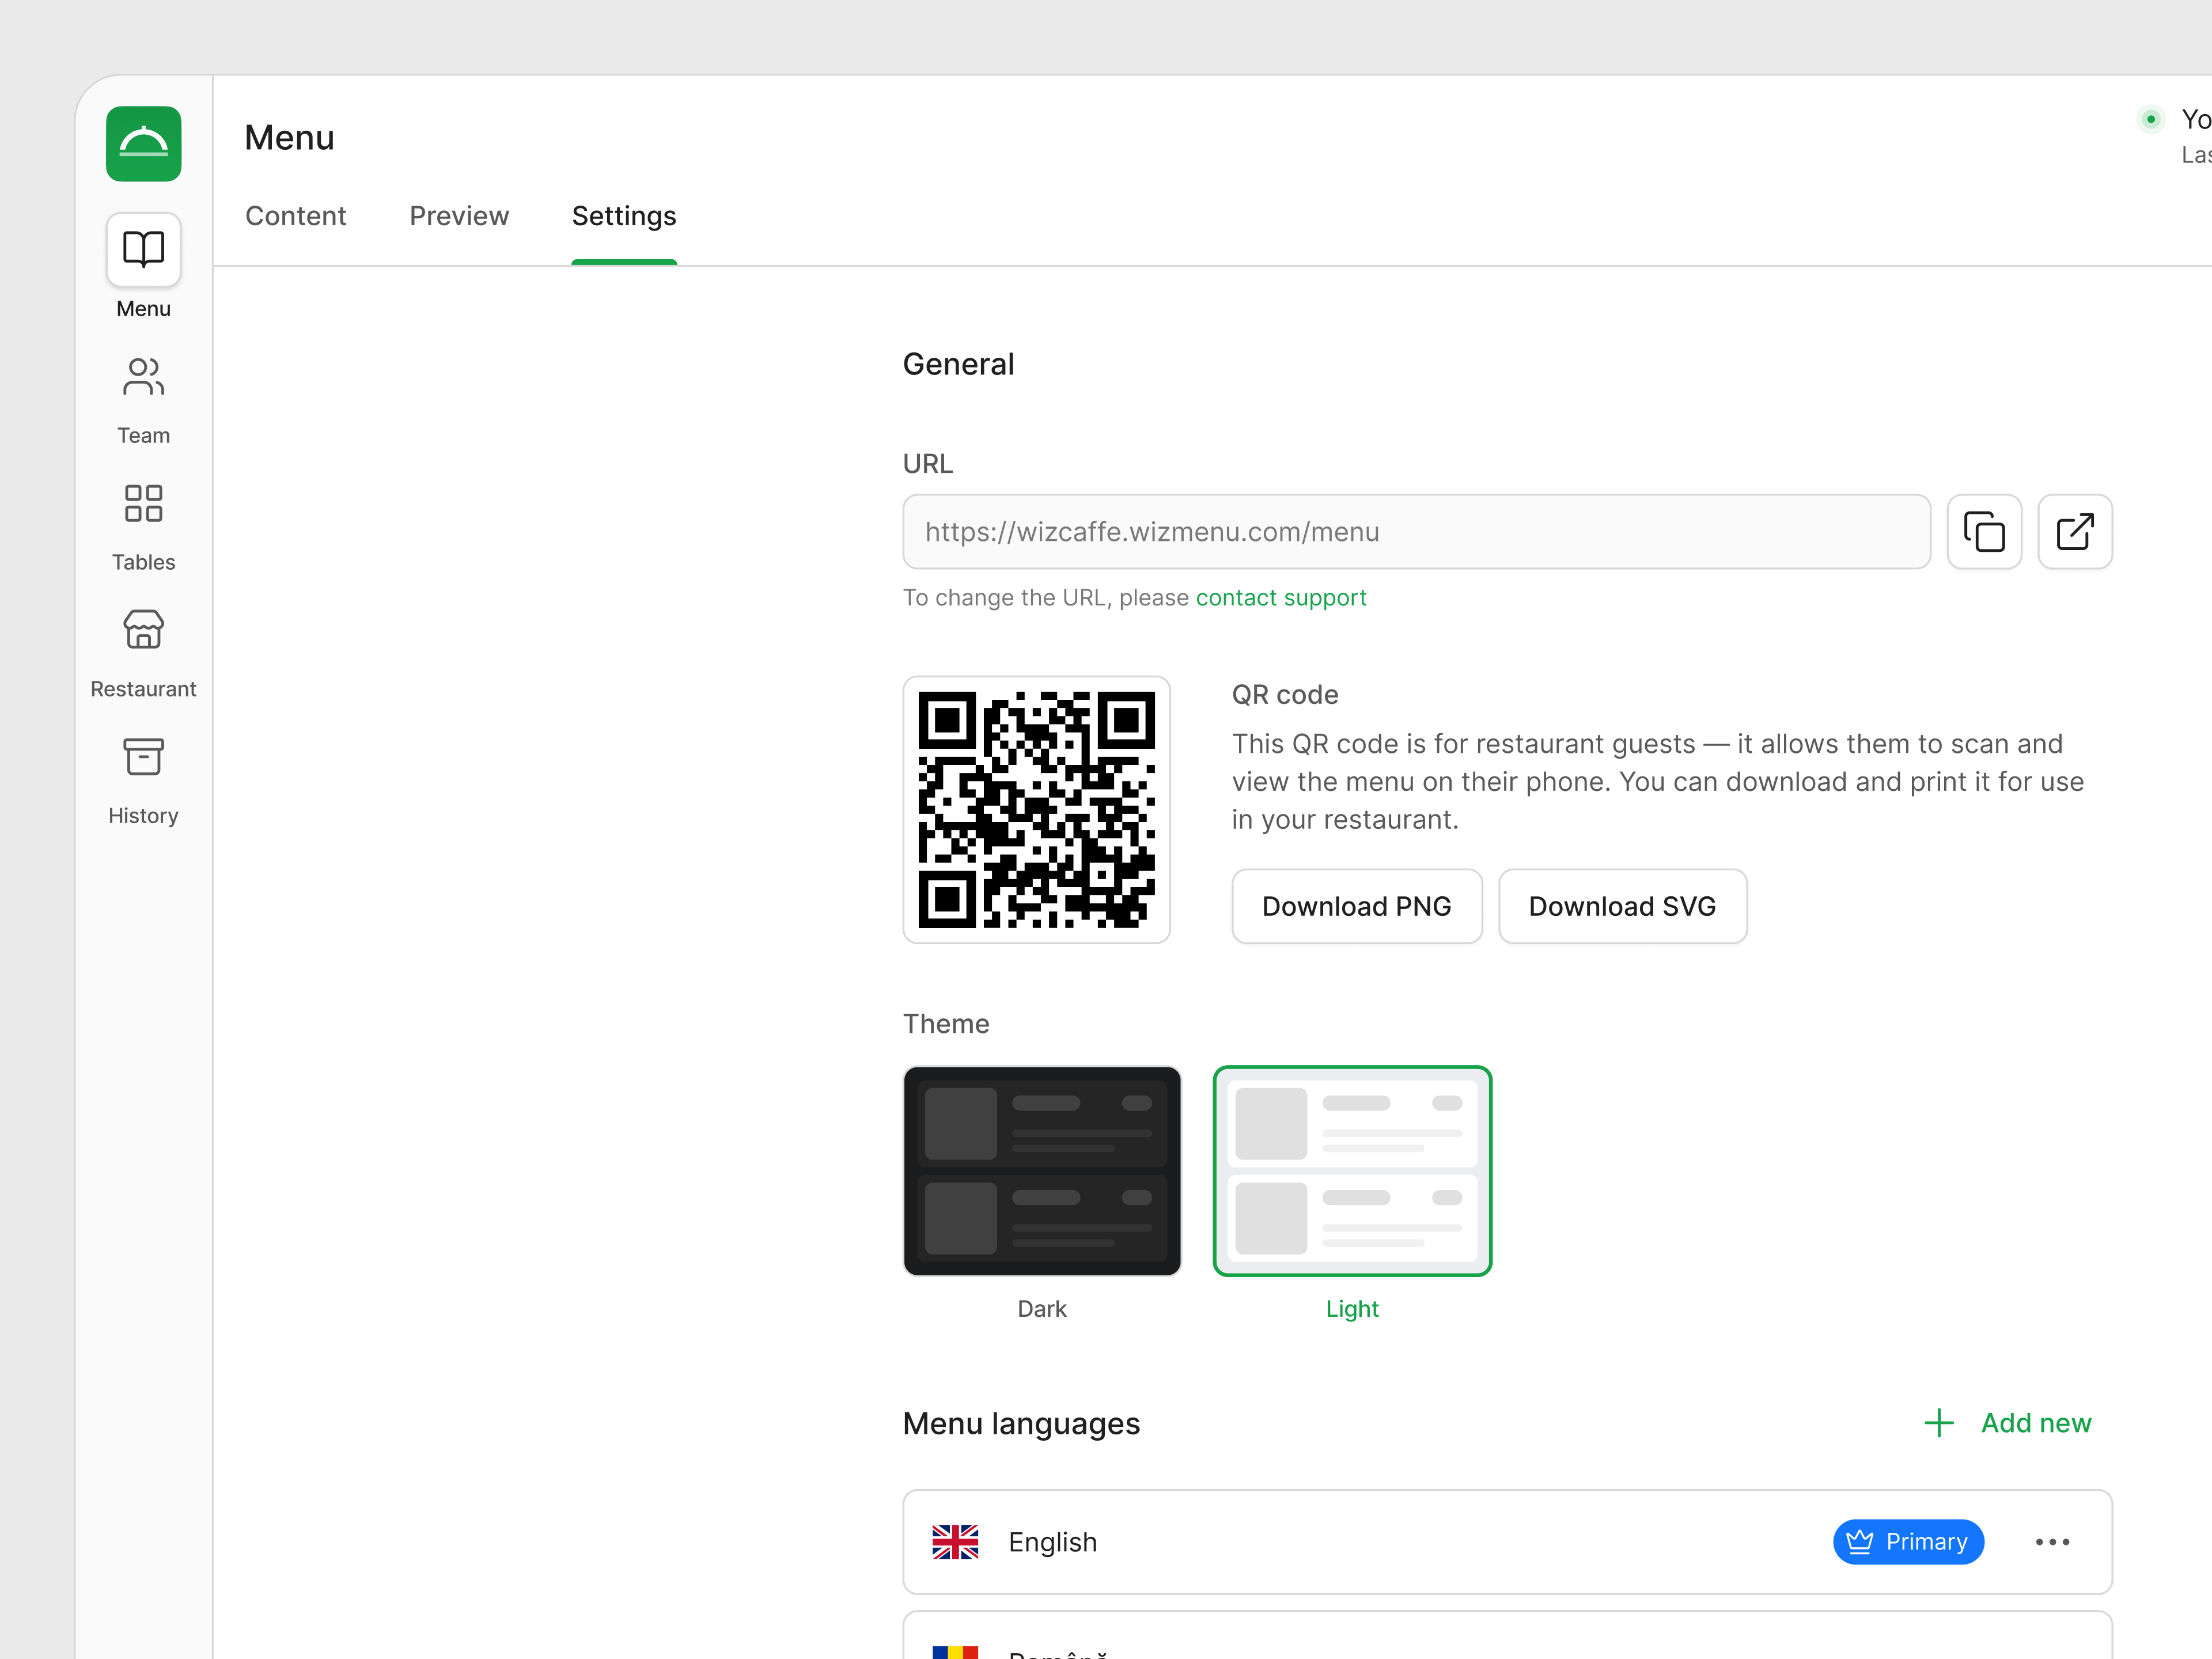Open the History section
Viewport: 2212px width, 1659px height.
coord(143,781)
